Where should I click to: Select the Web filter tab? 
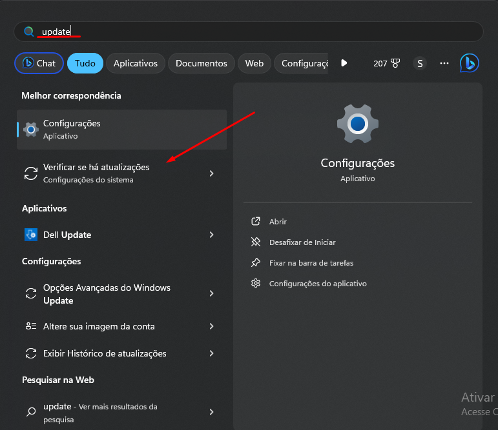[x=254, y=63]
